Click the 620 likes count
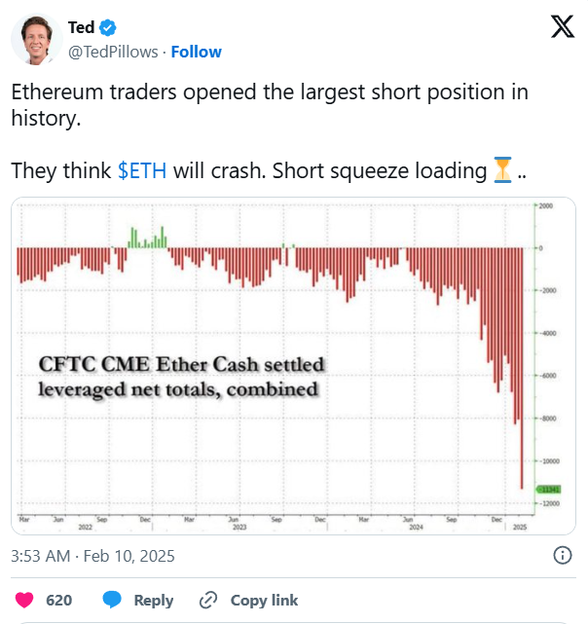The width and height of the screenshot is (588, 624). coord(59,600)
